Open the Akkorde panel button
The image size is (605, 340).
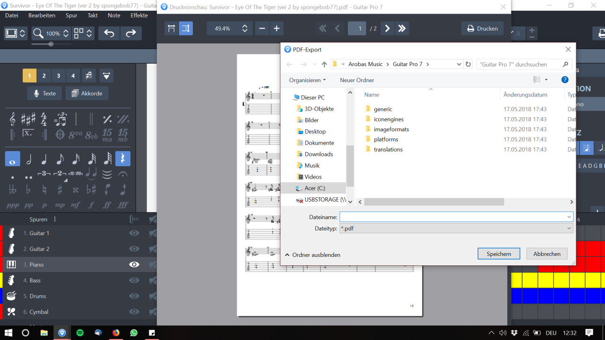(87, 93)
